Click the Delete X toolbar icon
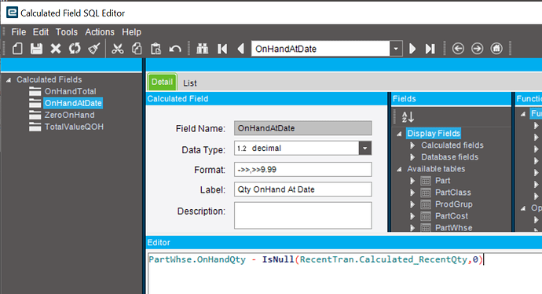Screen dimensions: 542x294 coord(56,49)
